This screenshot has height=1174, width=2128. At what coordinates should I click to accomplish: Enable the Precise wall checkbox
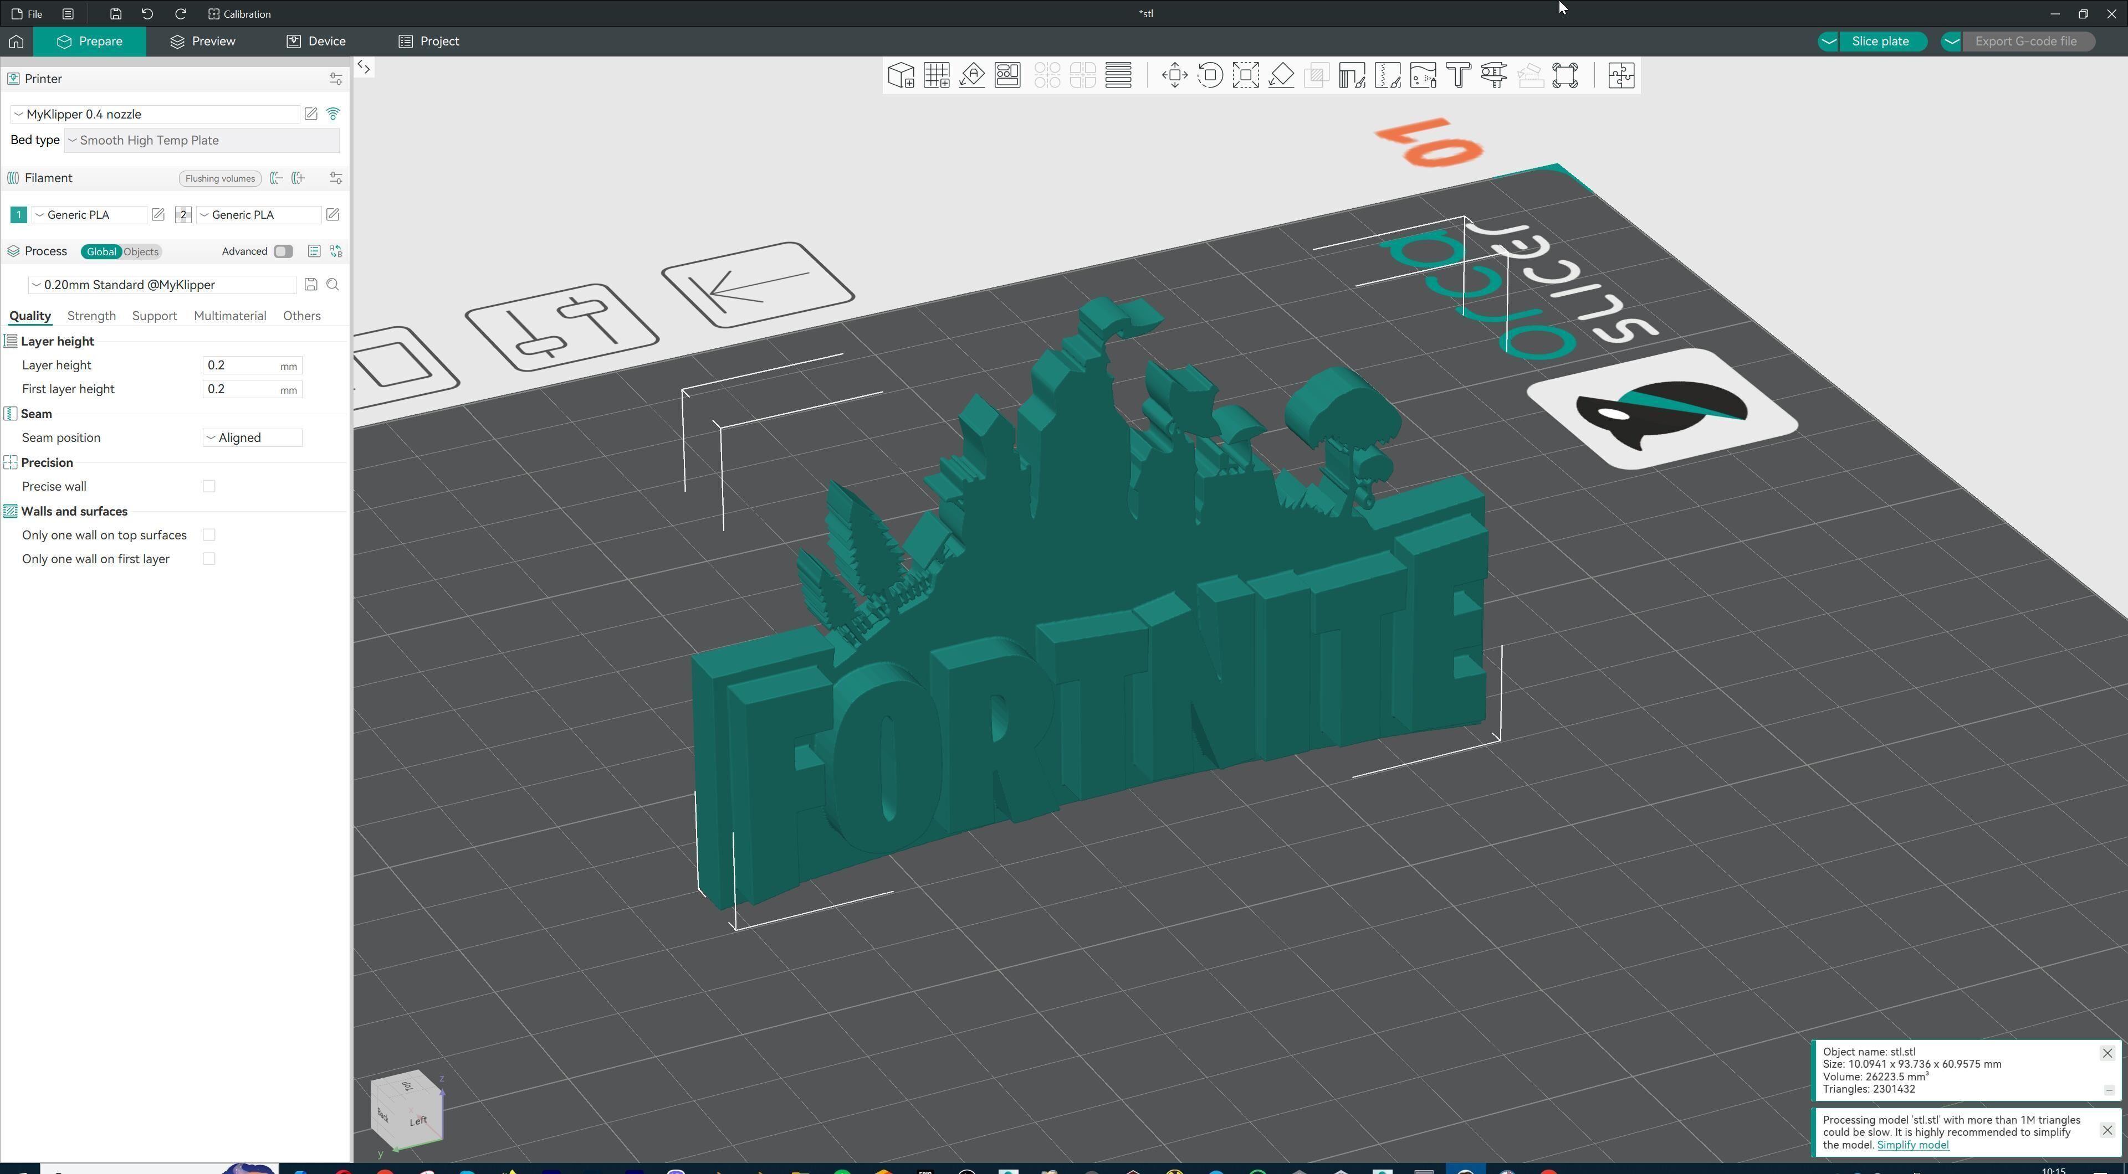click(209, 486)
